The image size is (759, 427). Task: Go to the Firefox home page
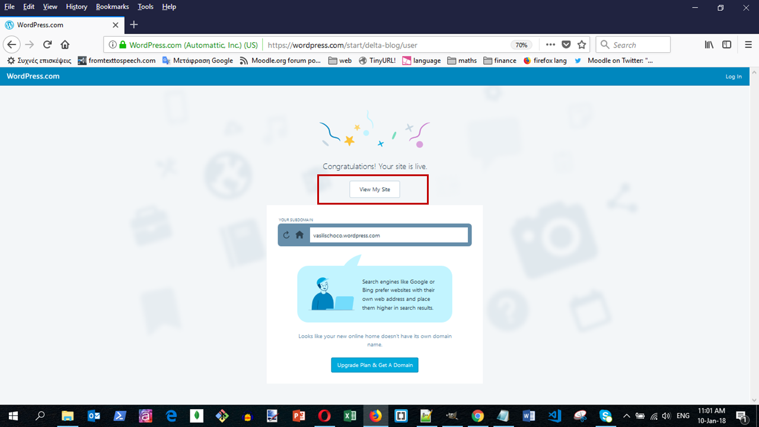click(65, 44)
